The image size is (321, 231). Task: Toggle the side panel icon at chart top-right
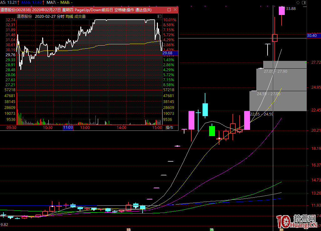pos(303,2)
